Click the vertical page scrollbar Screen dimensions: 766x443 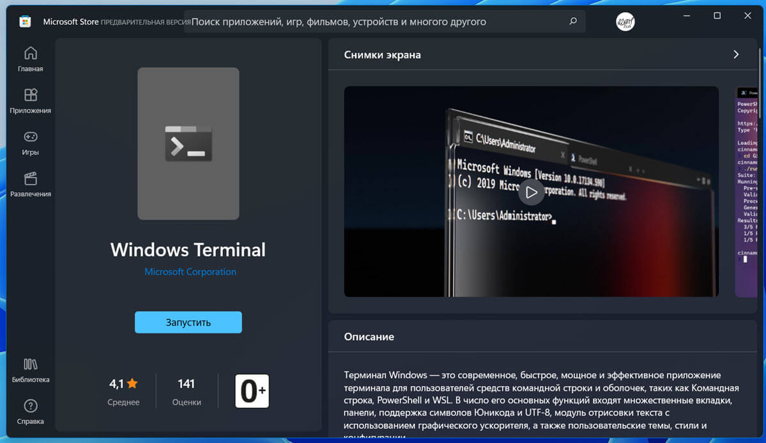(759, 83)
